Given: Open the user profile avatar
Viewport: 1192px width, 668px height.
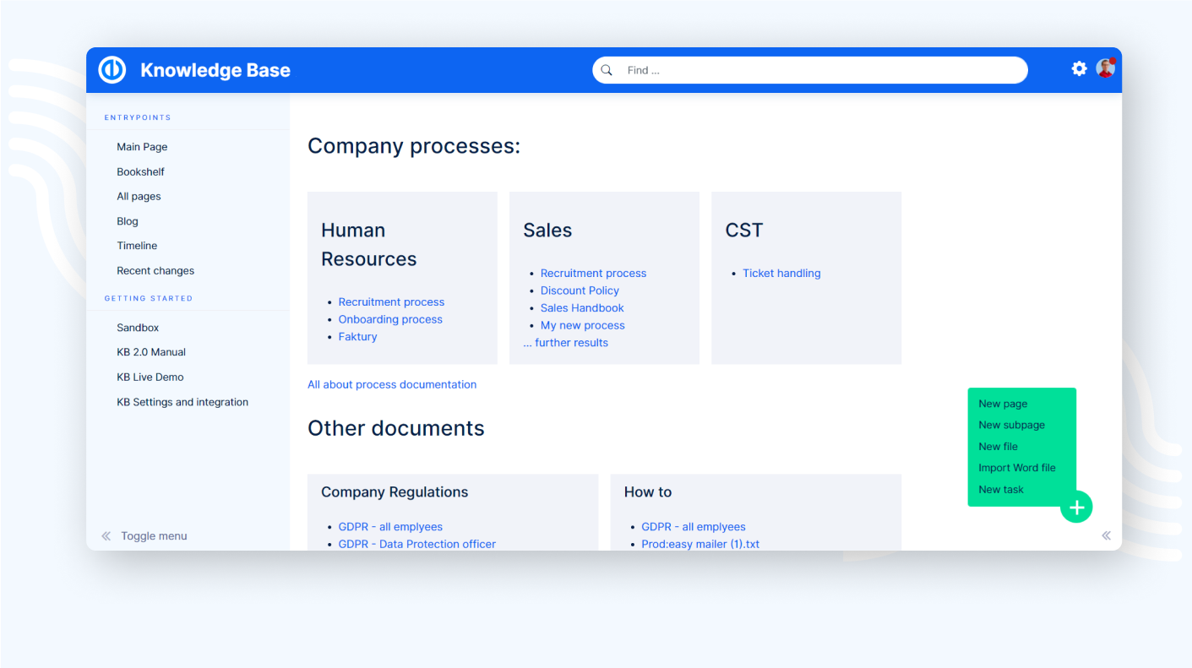Looking at the screenshot, I should click(1105, 68).
